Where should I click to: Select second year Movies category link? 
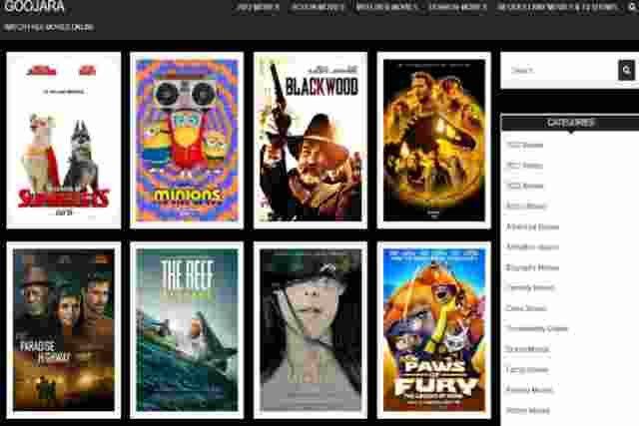pyautogui.click(x=524, y=166)
